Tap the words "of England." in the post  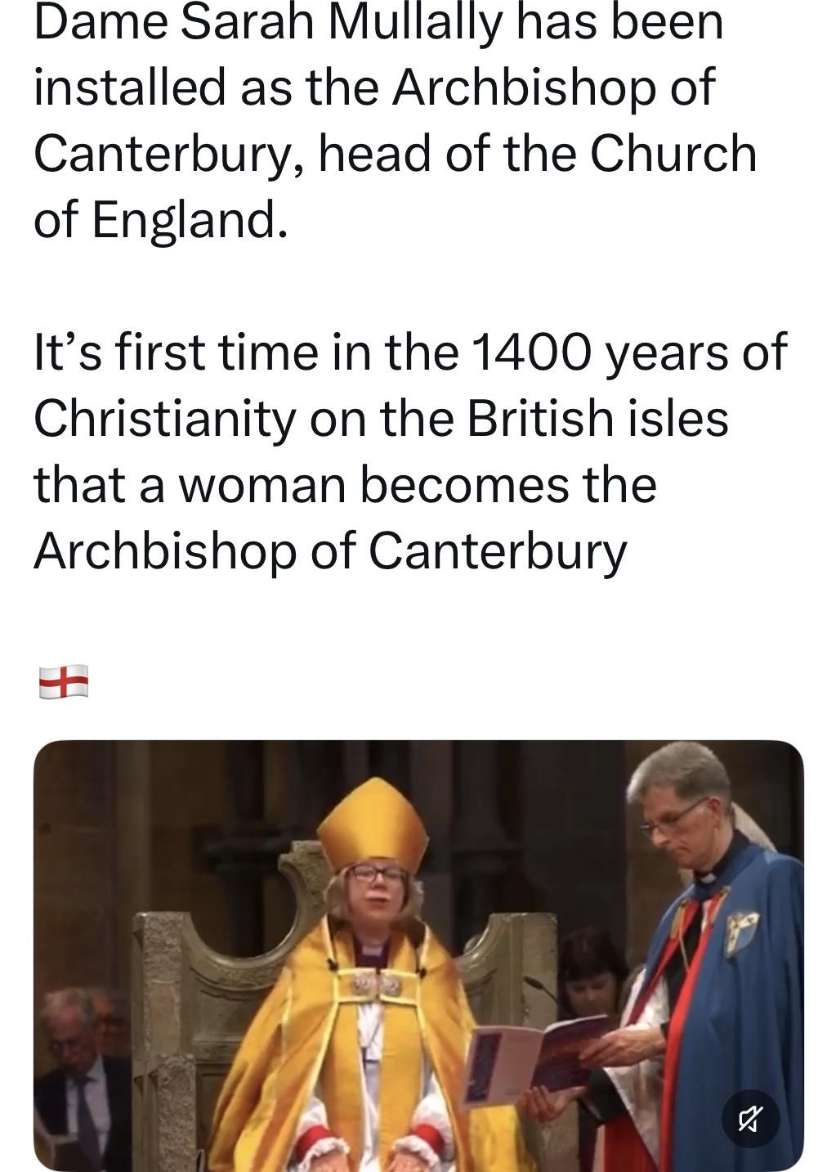[x=161, y=219]
